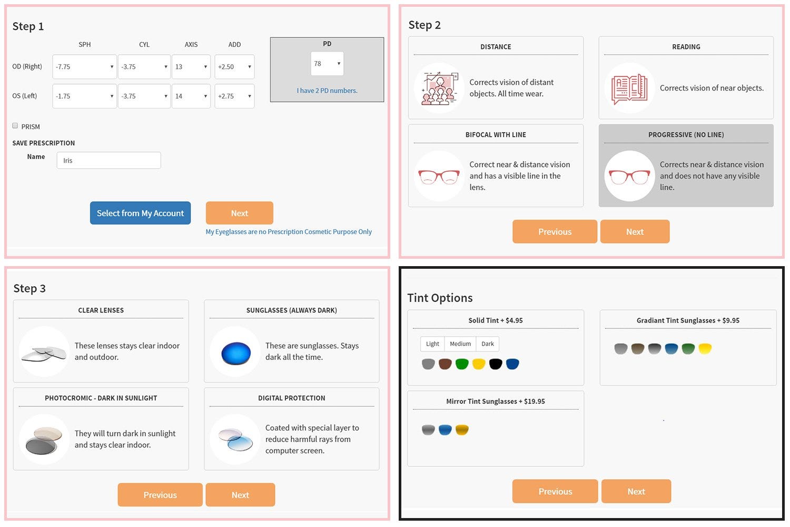Image resolution: width=790 pixels, height=527 pixels.
Task: Pick the black solid tint swatch
Action: coord(496,364)
